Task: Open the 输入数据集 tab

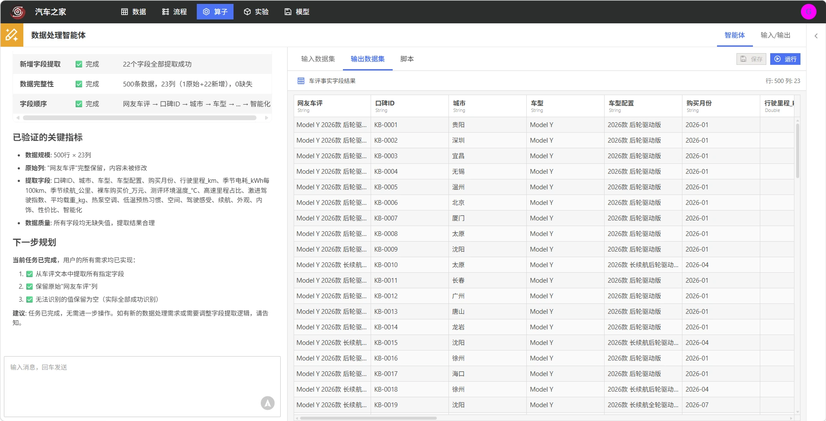Action: 318,59
